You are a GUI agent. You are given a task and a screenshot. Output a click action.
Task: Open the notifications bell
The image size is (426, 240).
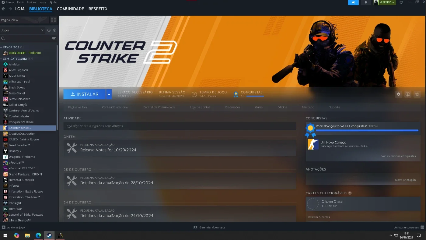pos(366,2)
